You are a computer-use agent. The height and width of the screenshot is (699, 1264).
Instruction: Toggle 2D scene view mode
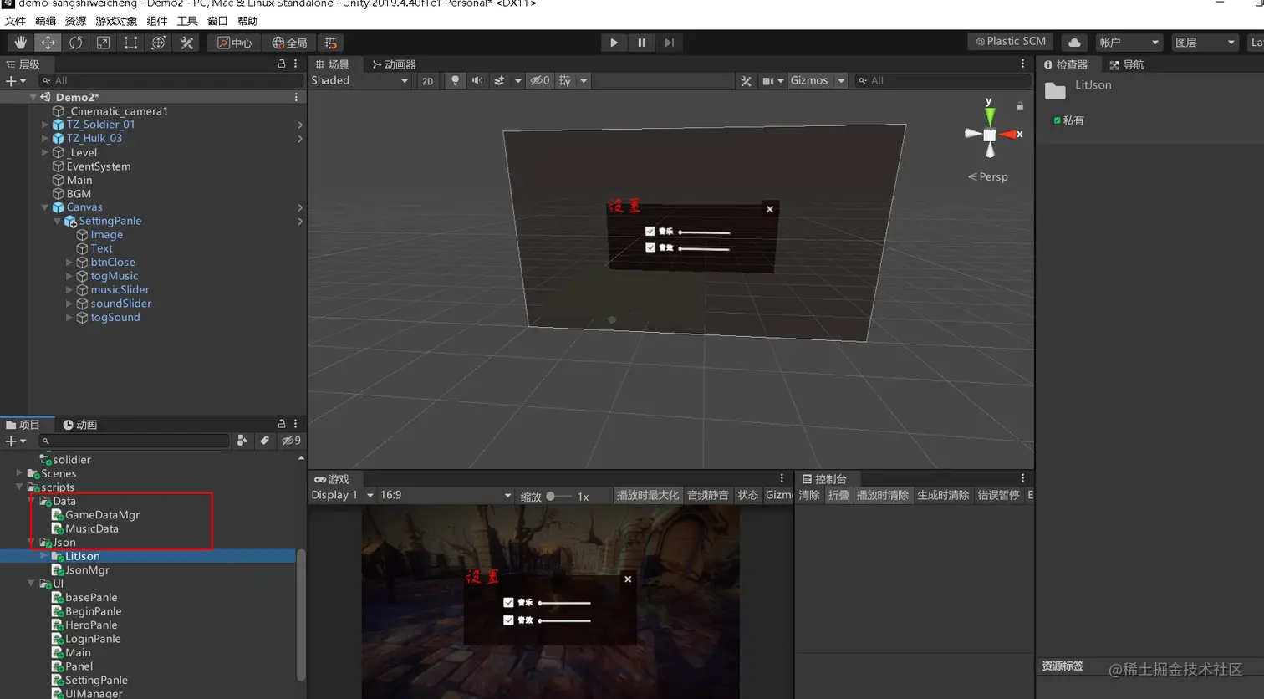pyautogui.click(x=427, y=81)
